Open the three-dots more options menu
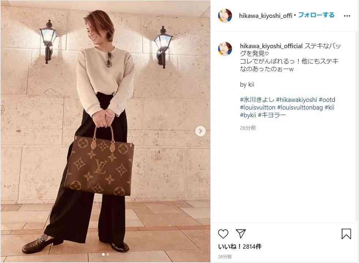 click(347, 16)
